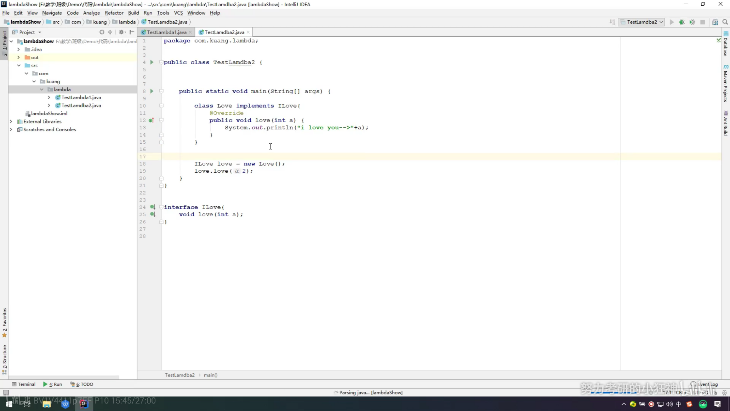Click the override gutter marker on line 12
Screen dimensions: 730x411
point(151,120)
